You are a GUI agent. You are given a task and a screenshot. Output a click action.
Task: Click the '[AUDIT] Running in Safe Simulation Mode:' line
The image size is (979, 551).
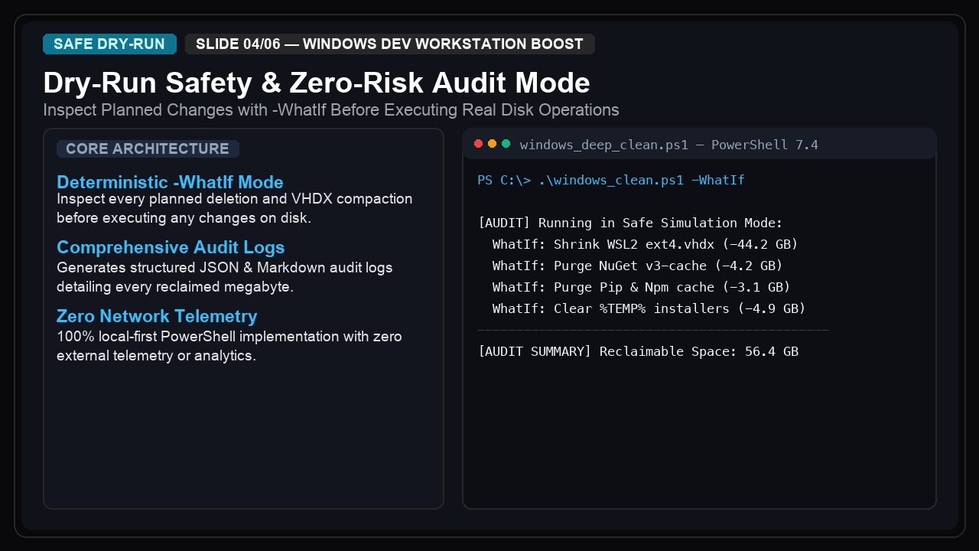[630, 223]
